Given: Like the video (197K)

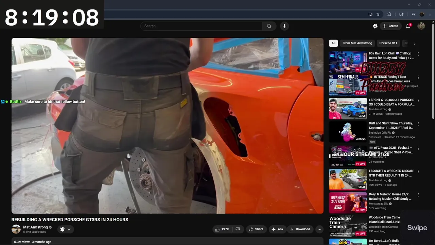Looking at the screenshot, I should click(x=222, y=229).
